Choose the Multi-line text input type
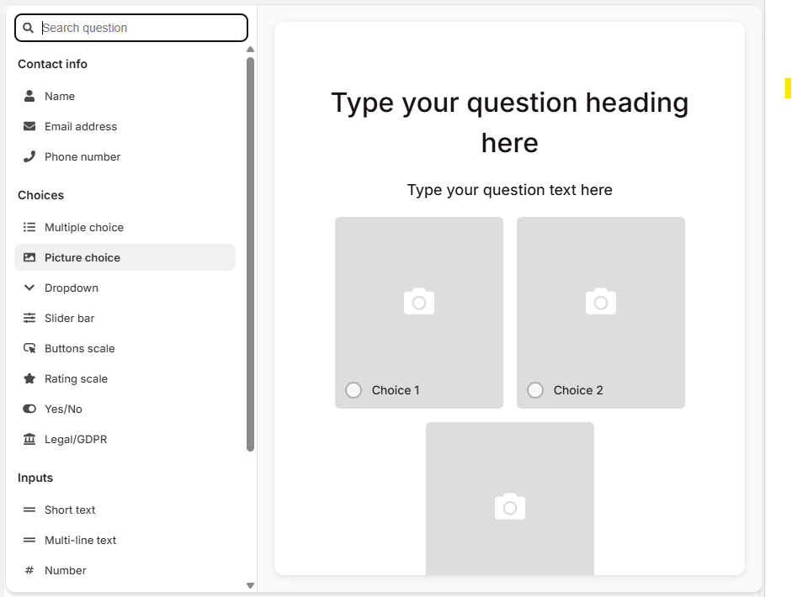This screenshot has height=597, width=792. pyautogui.click(x=79, y=540)
